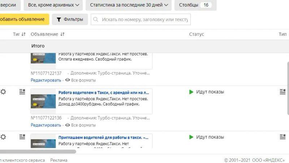Click the eye icon Все форматы under ad №11077122137
Image resolution: width=289 pixels, height=163 pixels.
point(67,80)
